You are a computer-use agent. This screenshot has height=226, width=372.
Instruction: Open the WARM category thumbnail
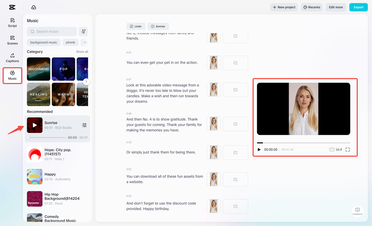64,95
